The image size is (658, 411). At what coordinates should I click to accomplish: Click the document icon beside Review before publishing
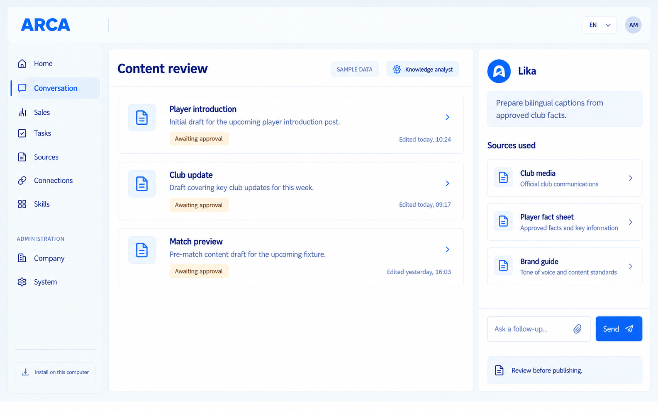tap(499, 370)
